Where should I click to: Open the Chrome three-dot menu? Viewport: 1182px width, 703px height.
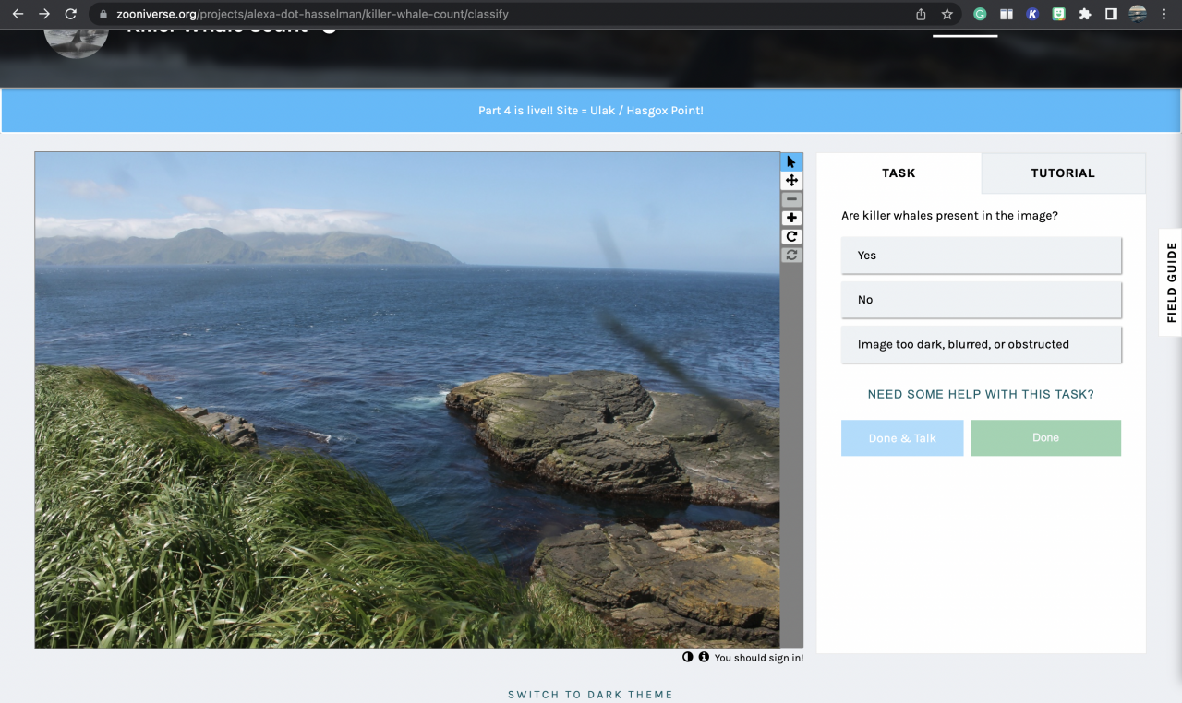coord(1164,14)
